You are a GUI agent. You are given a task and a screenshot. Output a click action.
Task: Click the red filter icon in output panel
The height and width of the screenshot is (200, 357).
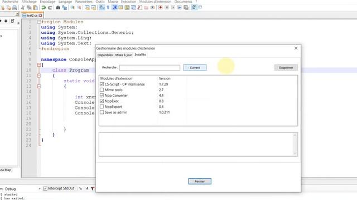point(93,188)
